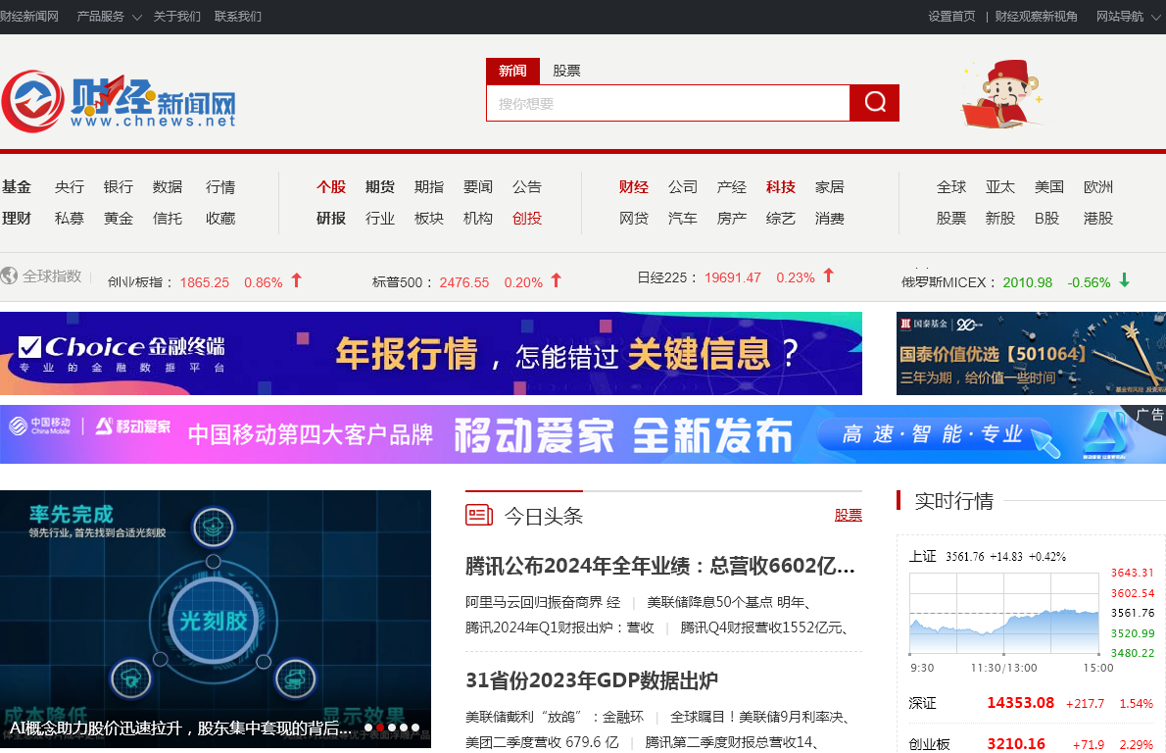Open the 消费 category
1166x753 pixels.
830,218
